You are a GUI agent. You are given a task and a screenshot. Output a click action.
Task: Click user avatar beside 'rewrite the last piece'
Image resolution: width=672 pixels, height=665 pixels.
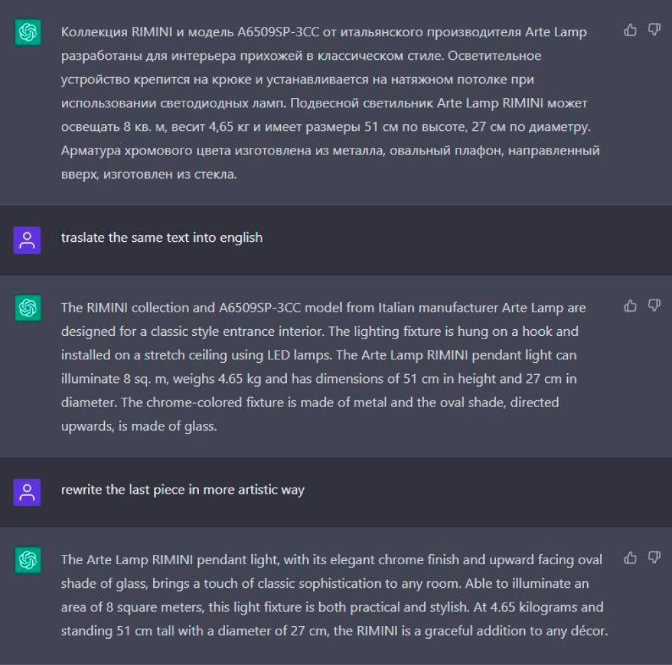tap(27, 492)
